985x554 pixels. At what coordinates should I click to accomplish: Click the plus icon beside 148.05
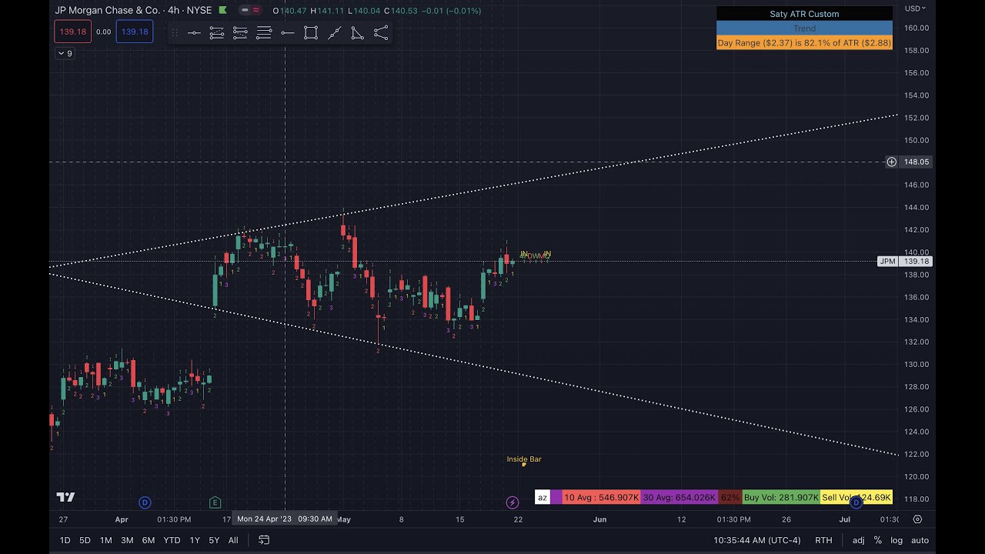(x=891, y=162)
